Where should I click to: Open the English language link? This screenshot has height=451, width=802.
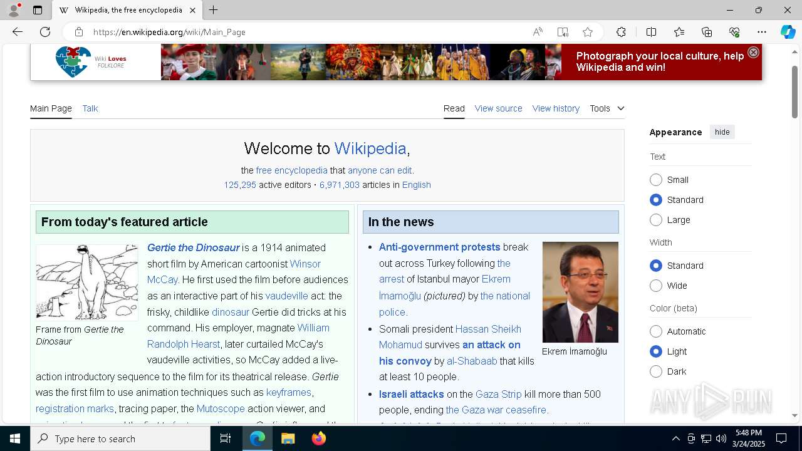(x=417, y=185)
